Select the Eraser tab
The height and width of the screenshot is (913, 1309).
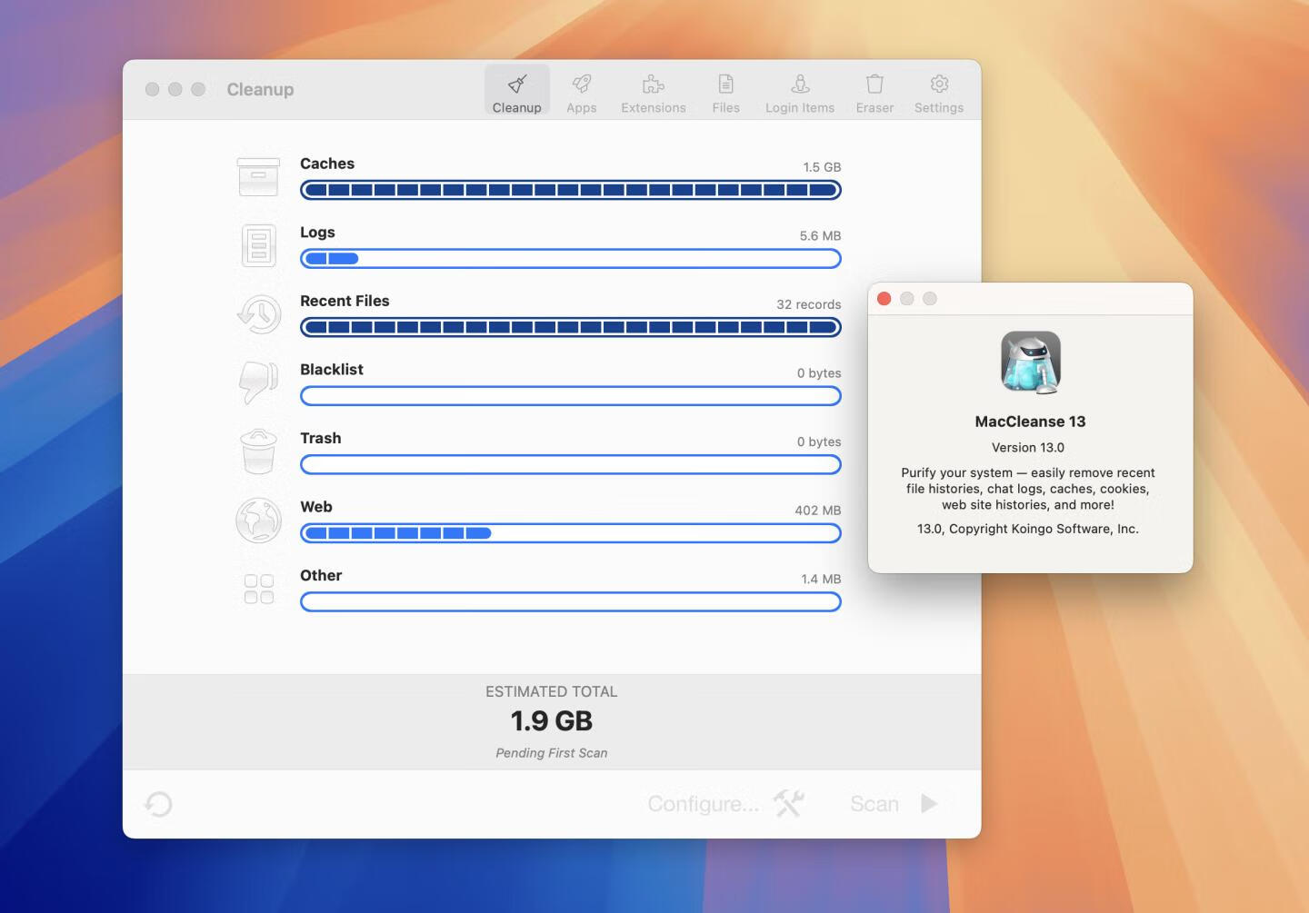pos(874,92)
